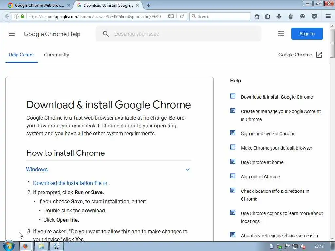
Task: Click the Google Chrome Help title
Action: (52, 34)
